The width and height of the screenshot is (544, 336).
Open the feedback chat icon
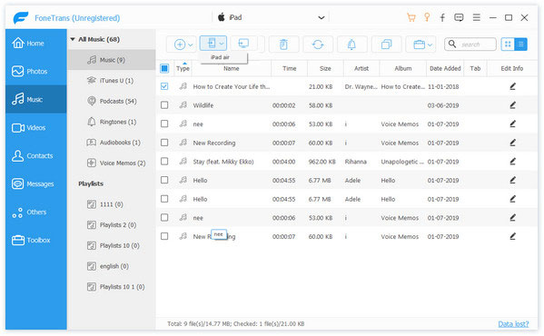pos(459,17)
